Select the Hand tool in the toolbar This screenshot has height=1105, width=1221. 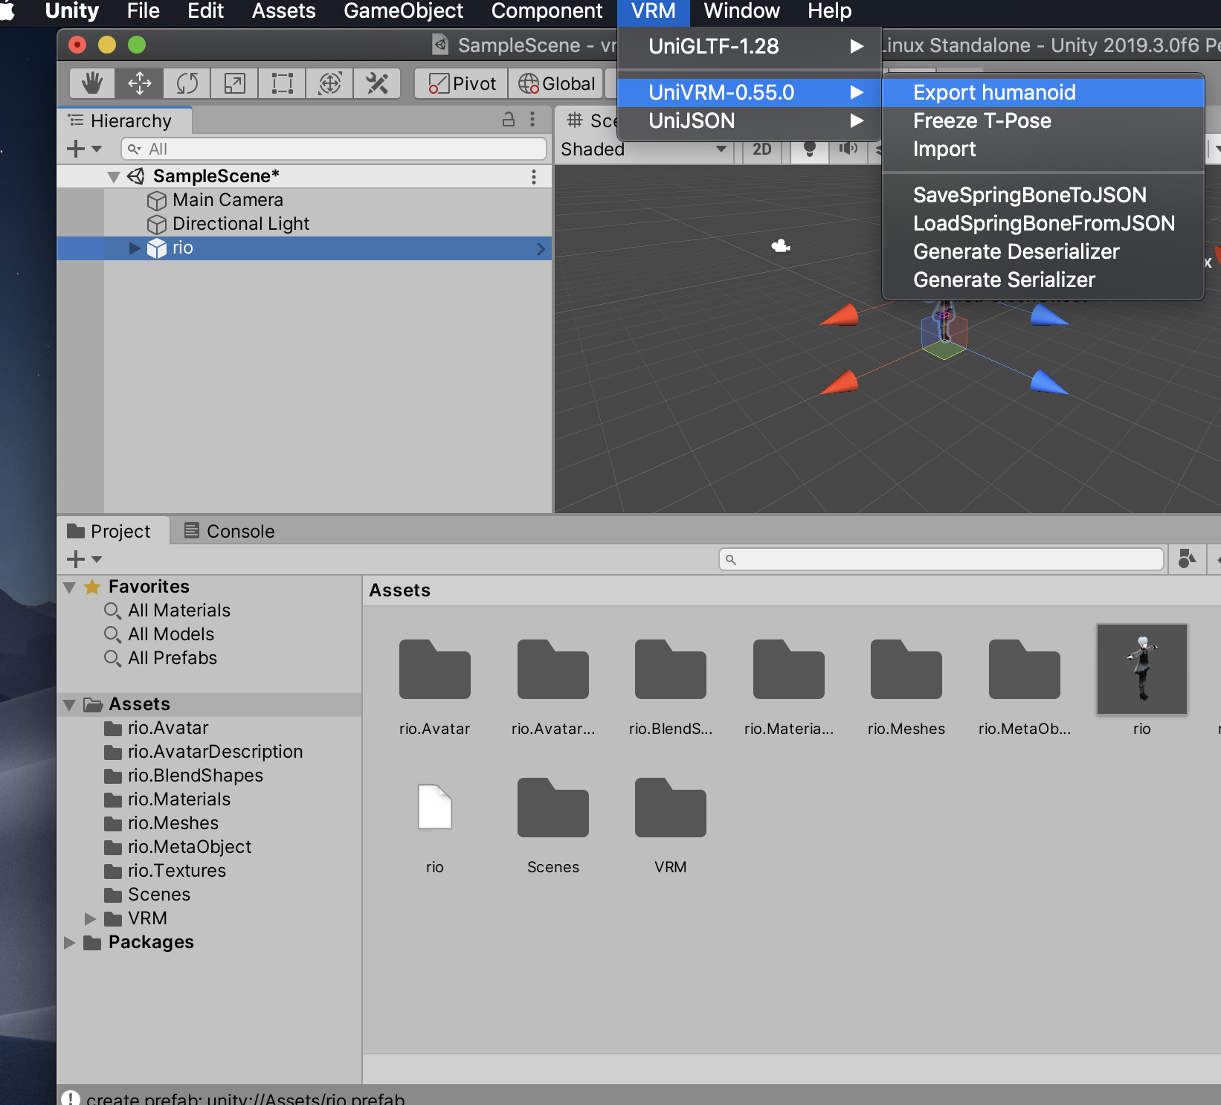click(92, 83)
